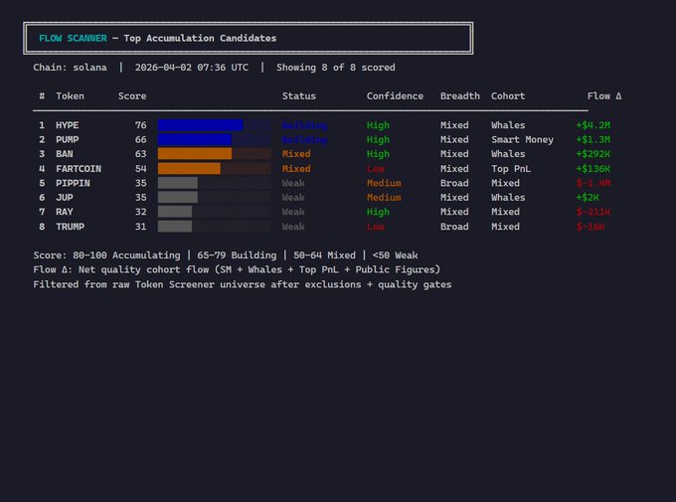Viewport: 676px width, 502px height.
Task: Click the Token column header
Action: [70, 96]
